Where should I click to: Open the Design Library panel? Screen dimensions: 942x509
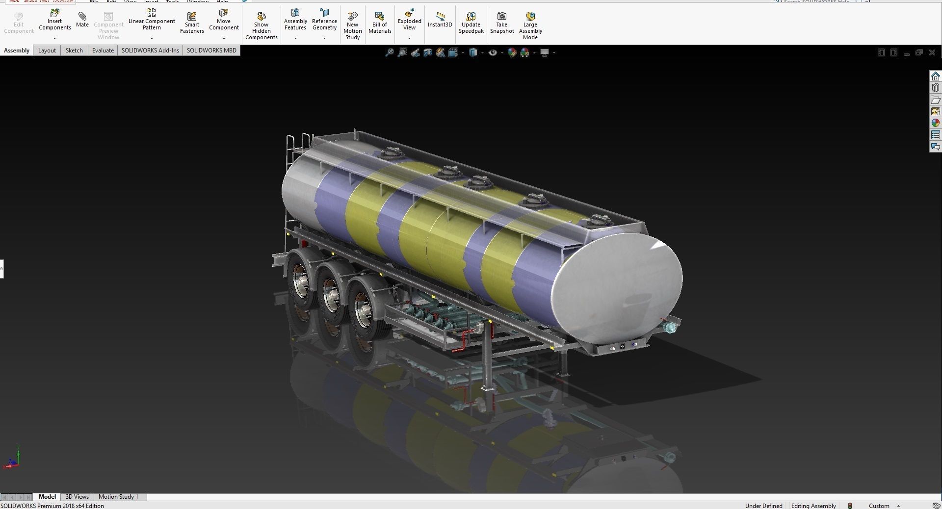click(x=936, y=87)
